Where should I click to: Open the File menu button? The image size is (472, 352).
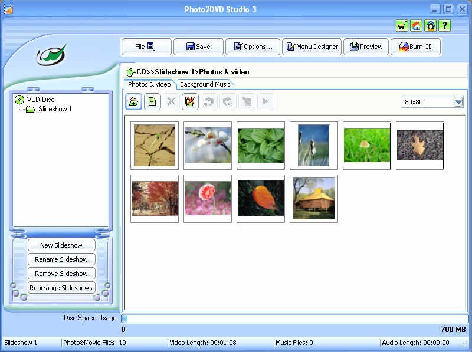click(x=146, y=47)
